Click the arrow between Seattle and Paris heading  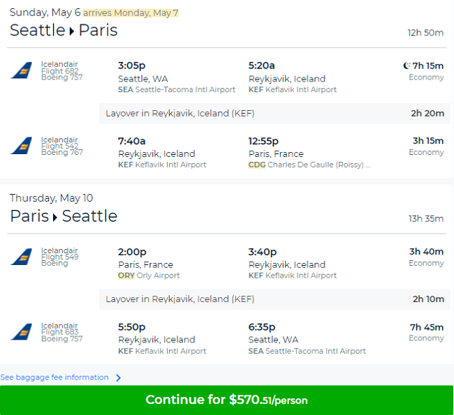(72, 31)
